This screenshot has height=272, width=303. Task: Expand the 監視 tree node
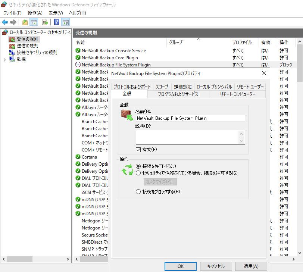4,60
